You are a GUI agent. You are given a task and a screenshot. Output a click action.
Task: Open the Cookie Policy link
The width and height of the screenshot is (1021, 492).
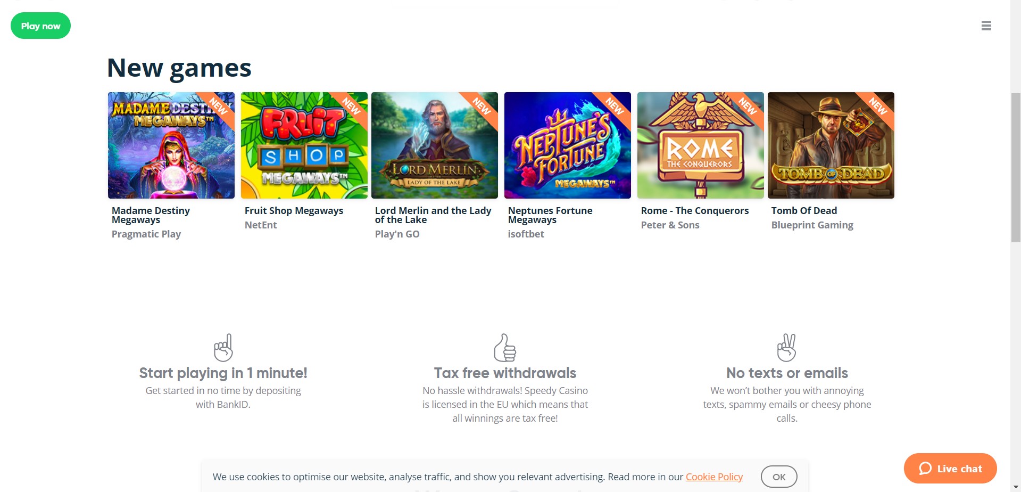(714, 477)
